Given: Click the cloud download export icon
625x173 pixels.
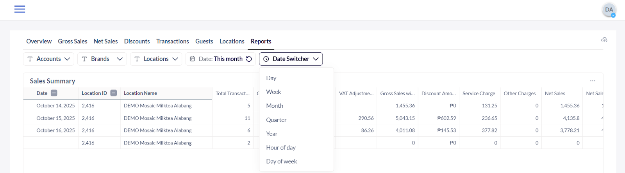Looking at the screenshot, I should pyautogui.click(x=604, y=40).
